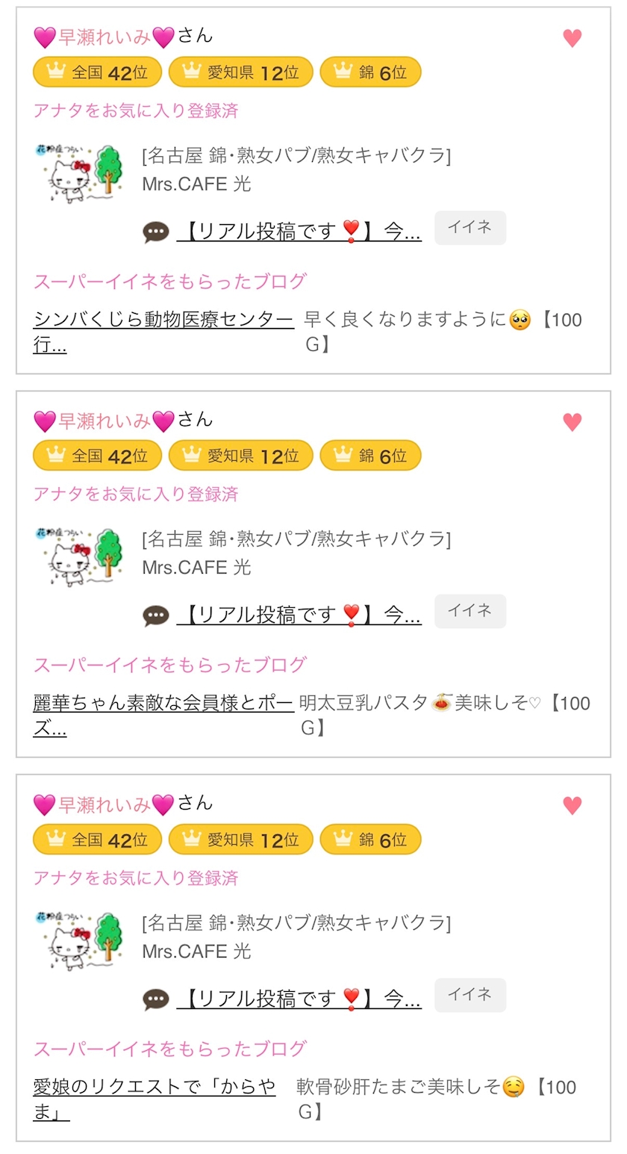
Task: Toggle favorite heart in the 麗華ちゃん blog card
Action: pos(572,422)
